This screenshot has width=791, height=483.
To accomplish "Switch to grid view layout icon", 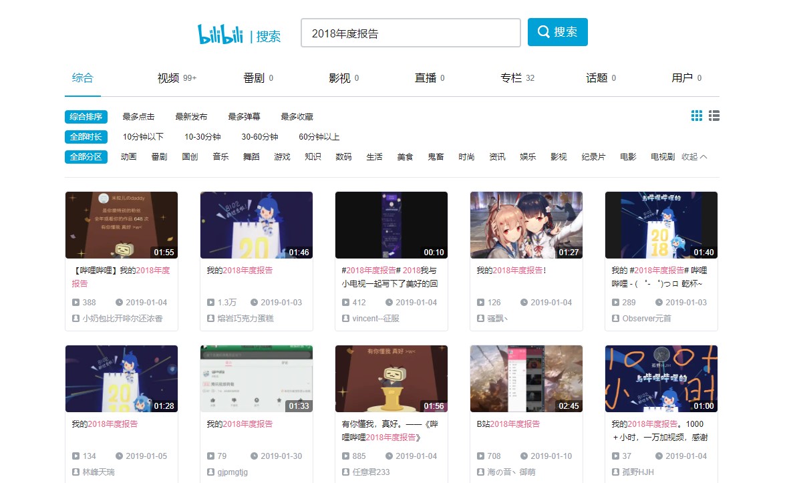I will pos(697,116).
